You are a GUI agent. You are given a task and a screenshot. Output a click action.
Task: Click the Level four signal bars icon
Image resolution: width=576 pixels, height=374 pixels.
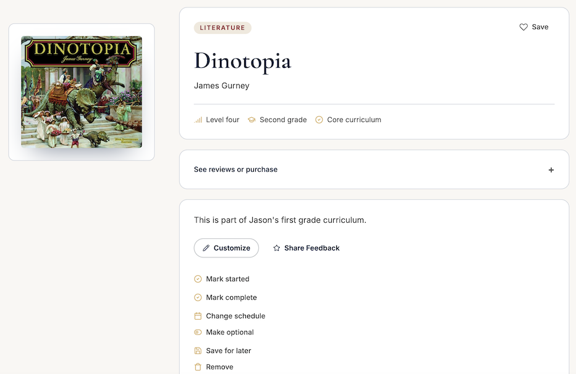(198, 120)
